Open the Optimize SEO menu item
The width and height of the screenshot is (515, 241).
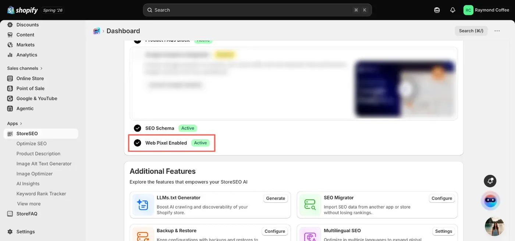pos(32,144)
